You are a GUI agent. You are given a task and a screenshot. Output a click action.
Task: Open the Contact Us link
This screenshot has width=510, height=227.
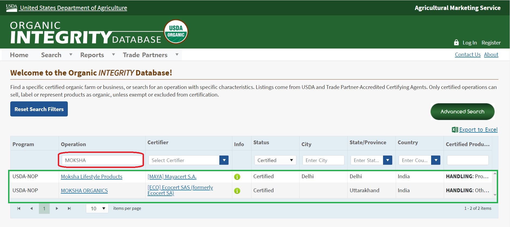point(468,54)
